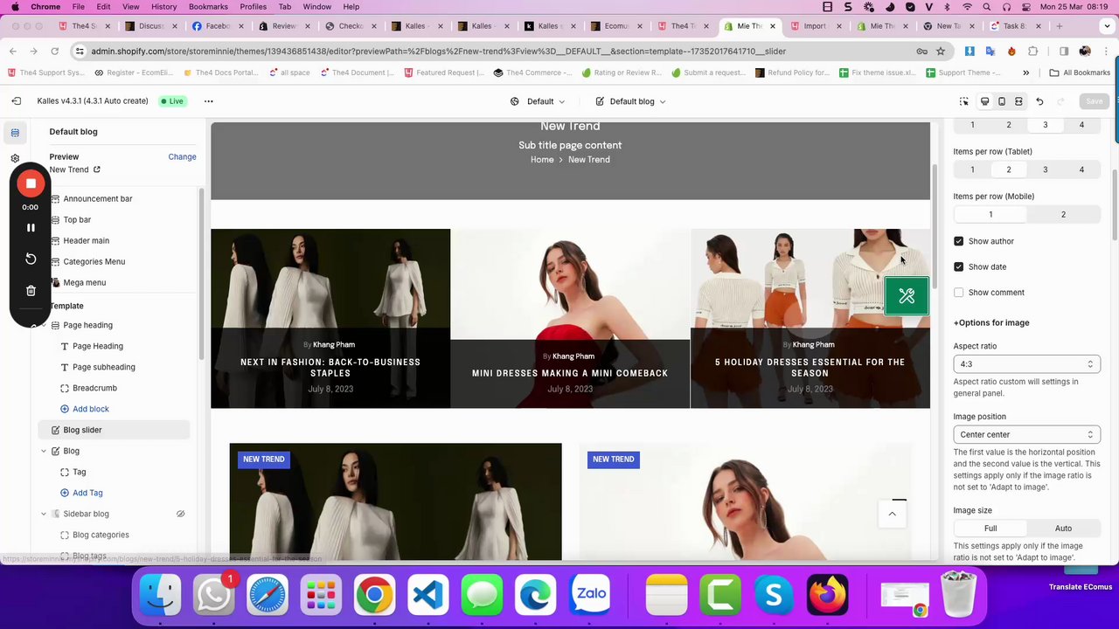Open Firefox from the dock
1119x629 pixels.
tap(827, 596)
